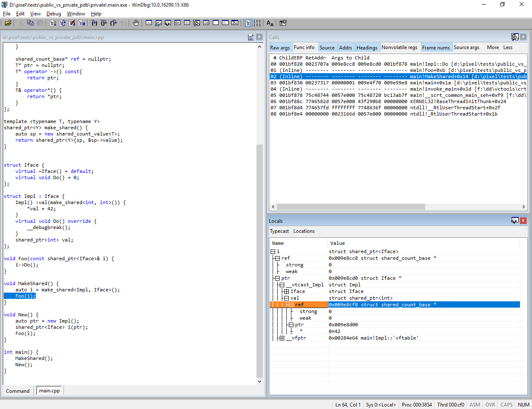Screen dimensions: 532x409
Task: Collapse the val node in Locals
Action: click(286, 298)
